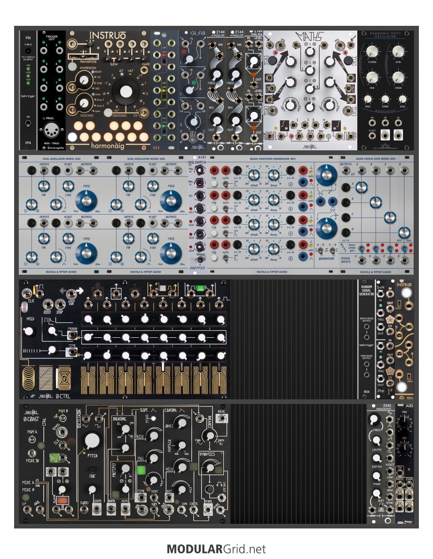This screenshot has height=559, width=433.
Task: Toggle cycle switch on row B of 281t
Action: [225, 209]
